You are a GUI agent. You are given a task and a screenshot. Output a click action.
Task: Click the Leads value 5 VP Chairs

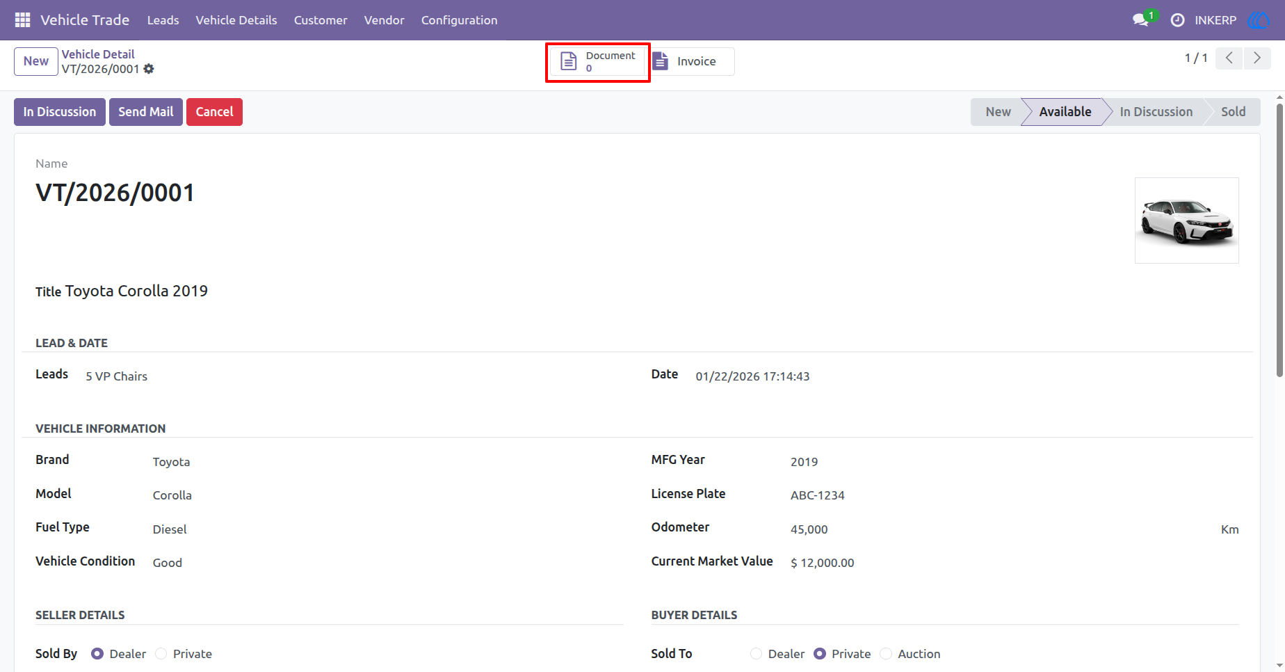tap(117, 376)
